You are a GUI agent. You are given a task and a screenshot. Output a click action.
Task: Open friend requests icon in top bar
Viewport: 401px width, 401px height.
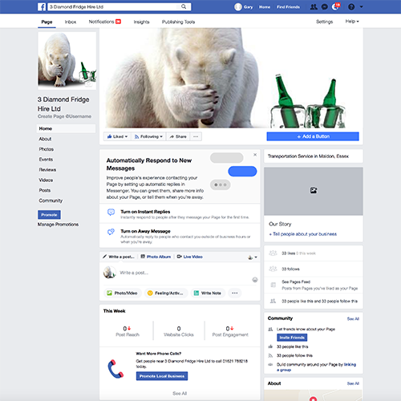click(x=314, y=7)
